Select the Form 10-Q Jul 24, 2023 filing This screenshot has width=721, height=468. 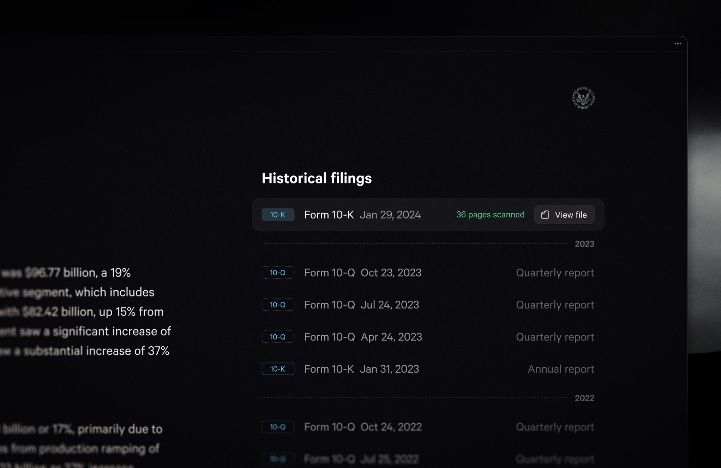point(361,305)
